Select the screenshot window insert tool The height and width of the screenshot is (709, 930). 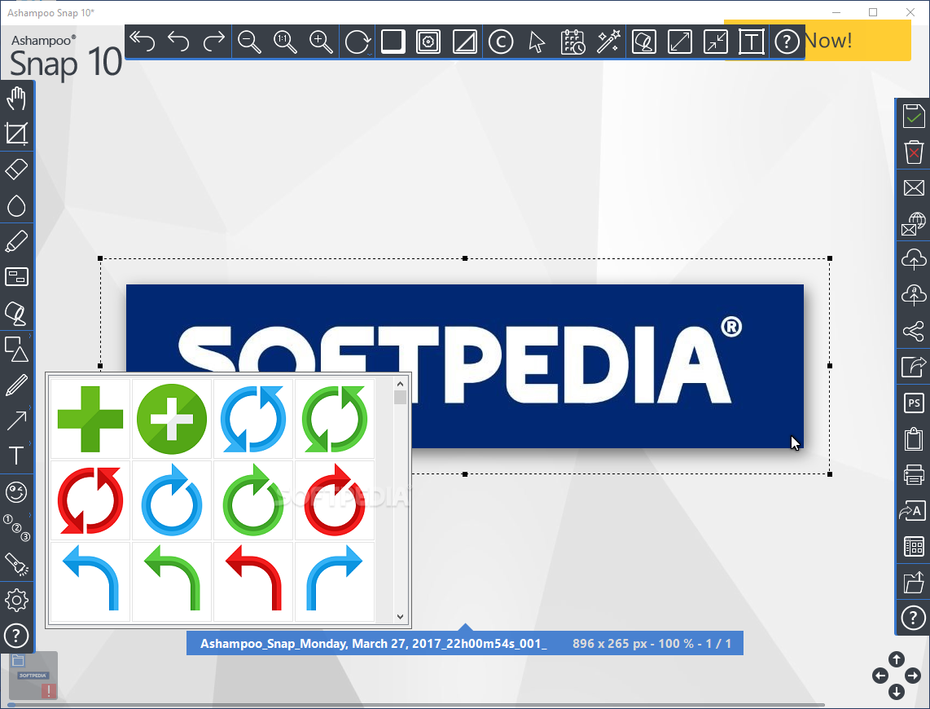point(16,277)
